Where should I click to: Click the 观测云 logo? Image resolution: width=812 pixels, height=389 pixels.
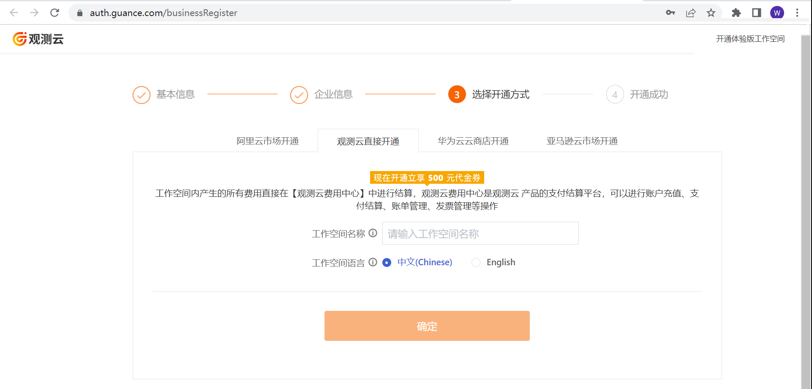(38, 39)
